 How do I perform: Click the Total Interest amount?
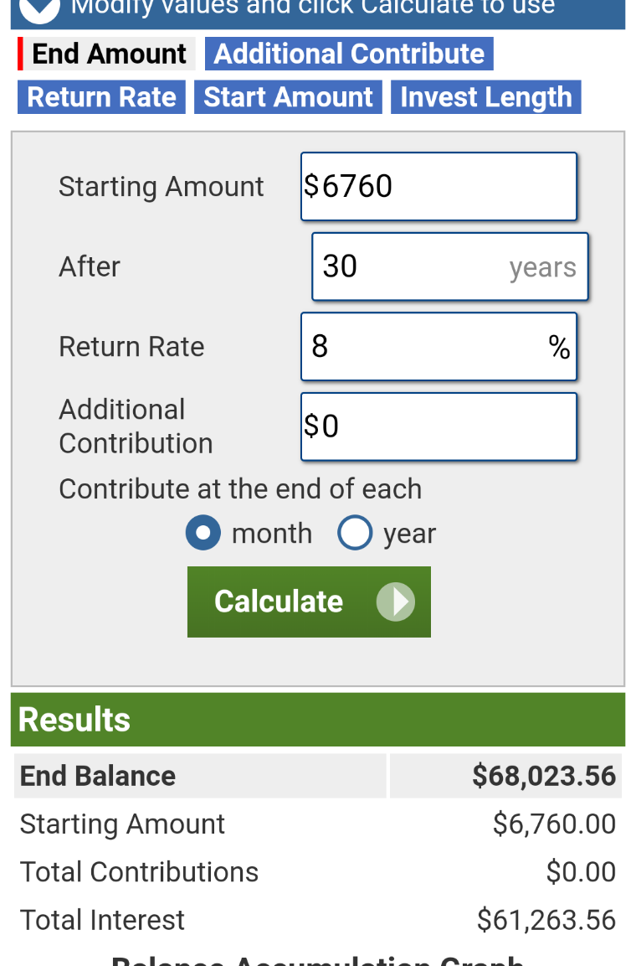coord(546,920)
